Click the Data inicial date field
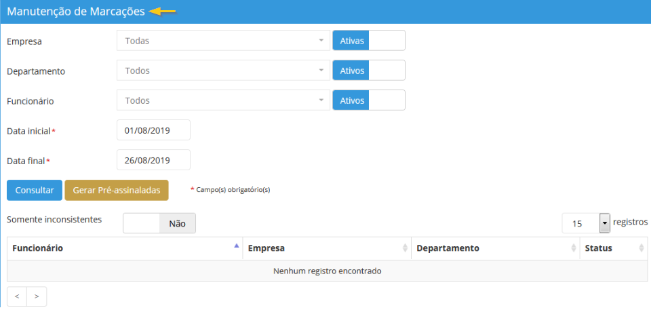The image size is (651, 310). pyautogui.click(x=153, y=130)
